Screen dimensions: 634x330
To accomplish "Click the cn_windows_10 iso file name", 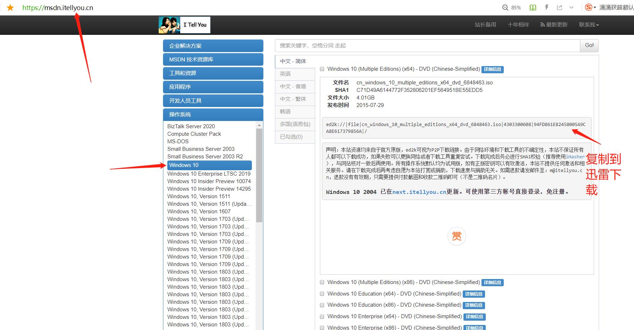I will (x=425, y=83).
